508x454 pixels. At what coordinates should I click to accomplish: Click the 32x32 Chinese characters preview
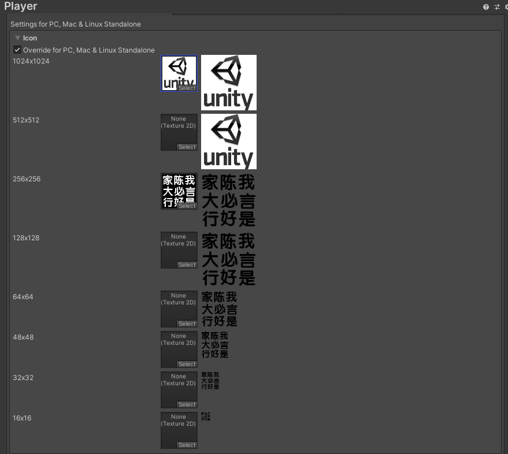[210, 381]
